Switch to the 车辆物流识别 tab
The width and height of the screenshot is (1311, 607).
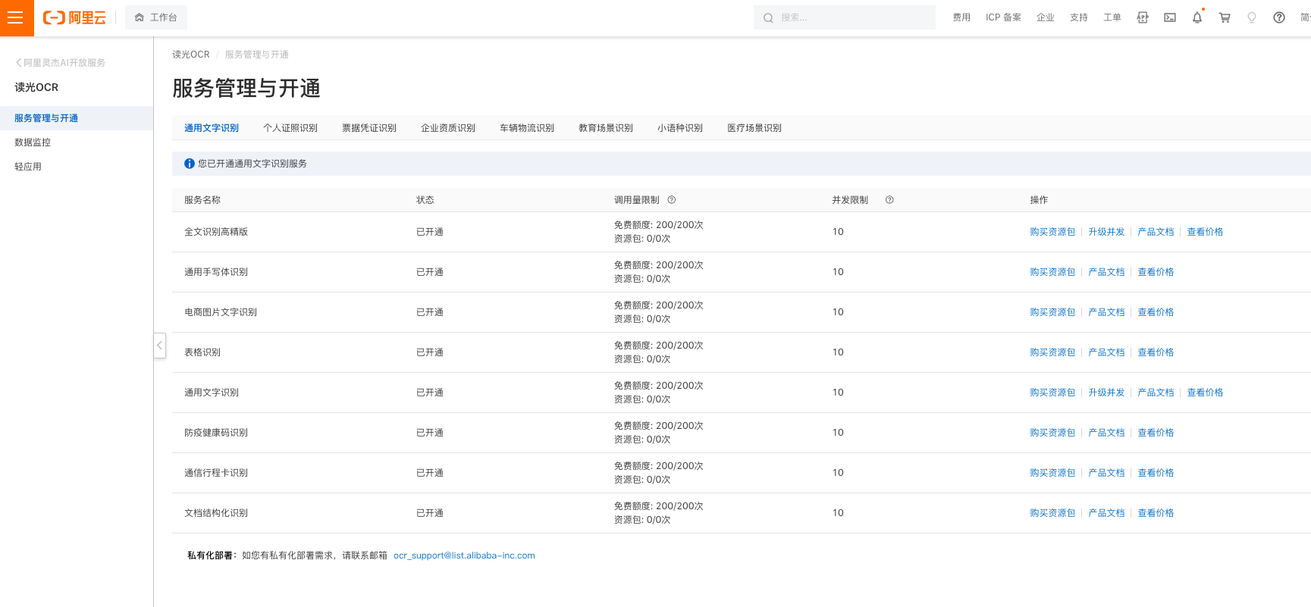[x=527, y=128]
